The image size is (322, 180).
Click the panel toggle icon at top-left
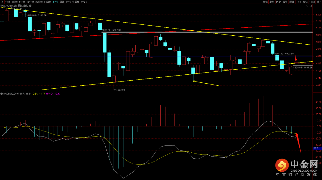pyautogui.click(x=2, y=2)
